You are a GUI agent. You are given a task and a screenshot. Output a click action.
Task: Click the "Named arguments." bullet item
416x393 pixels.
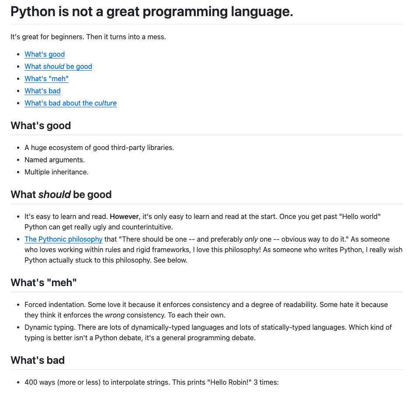tap(55, 160)
